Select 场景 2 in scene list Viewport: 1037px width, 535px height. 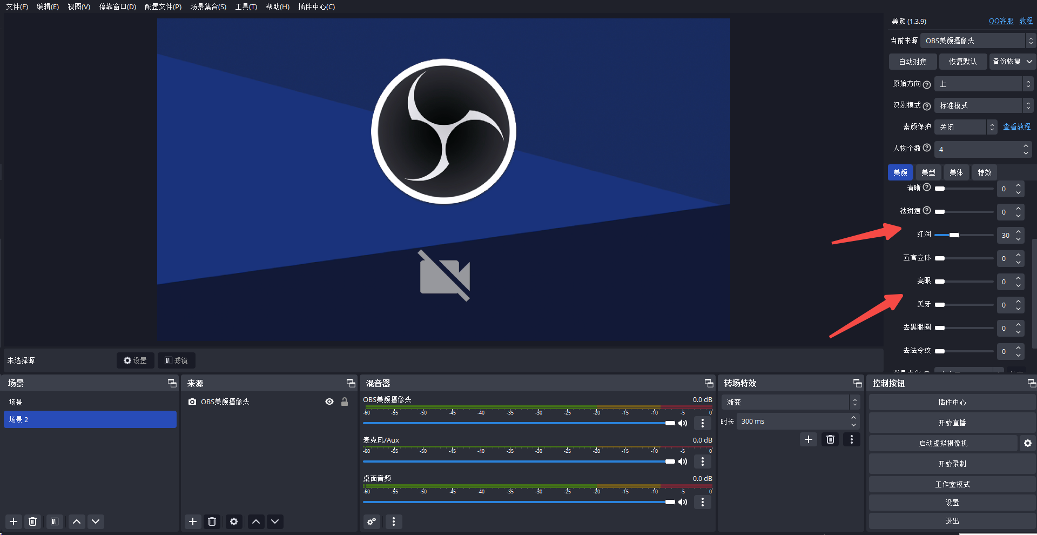click(x=90, y=419)
